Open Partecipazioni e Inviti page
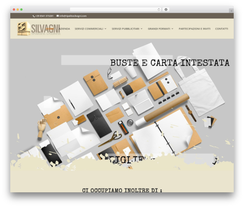Screen dimensions: 244x207 [x=195, y=29]
